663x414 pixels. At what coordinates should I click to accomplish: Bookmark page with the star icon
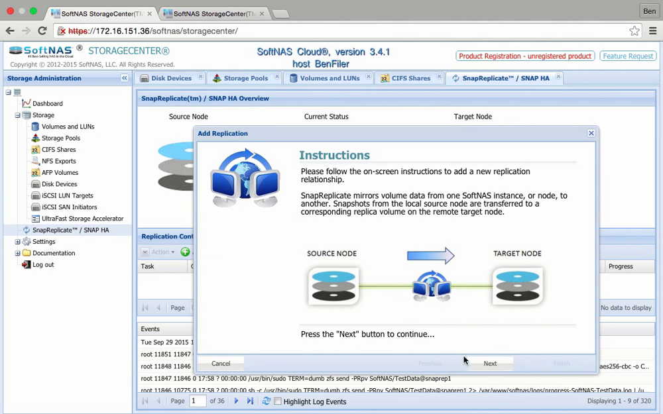[x=634, y=31]
